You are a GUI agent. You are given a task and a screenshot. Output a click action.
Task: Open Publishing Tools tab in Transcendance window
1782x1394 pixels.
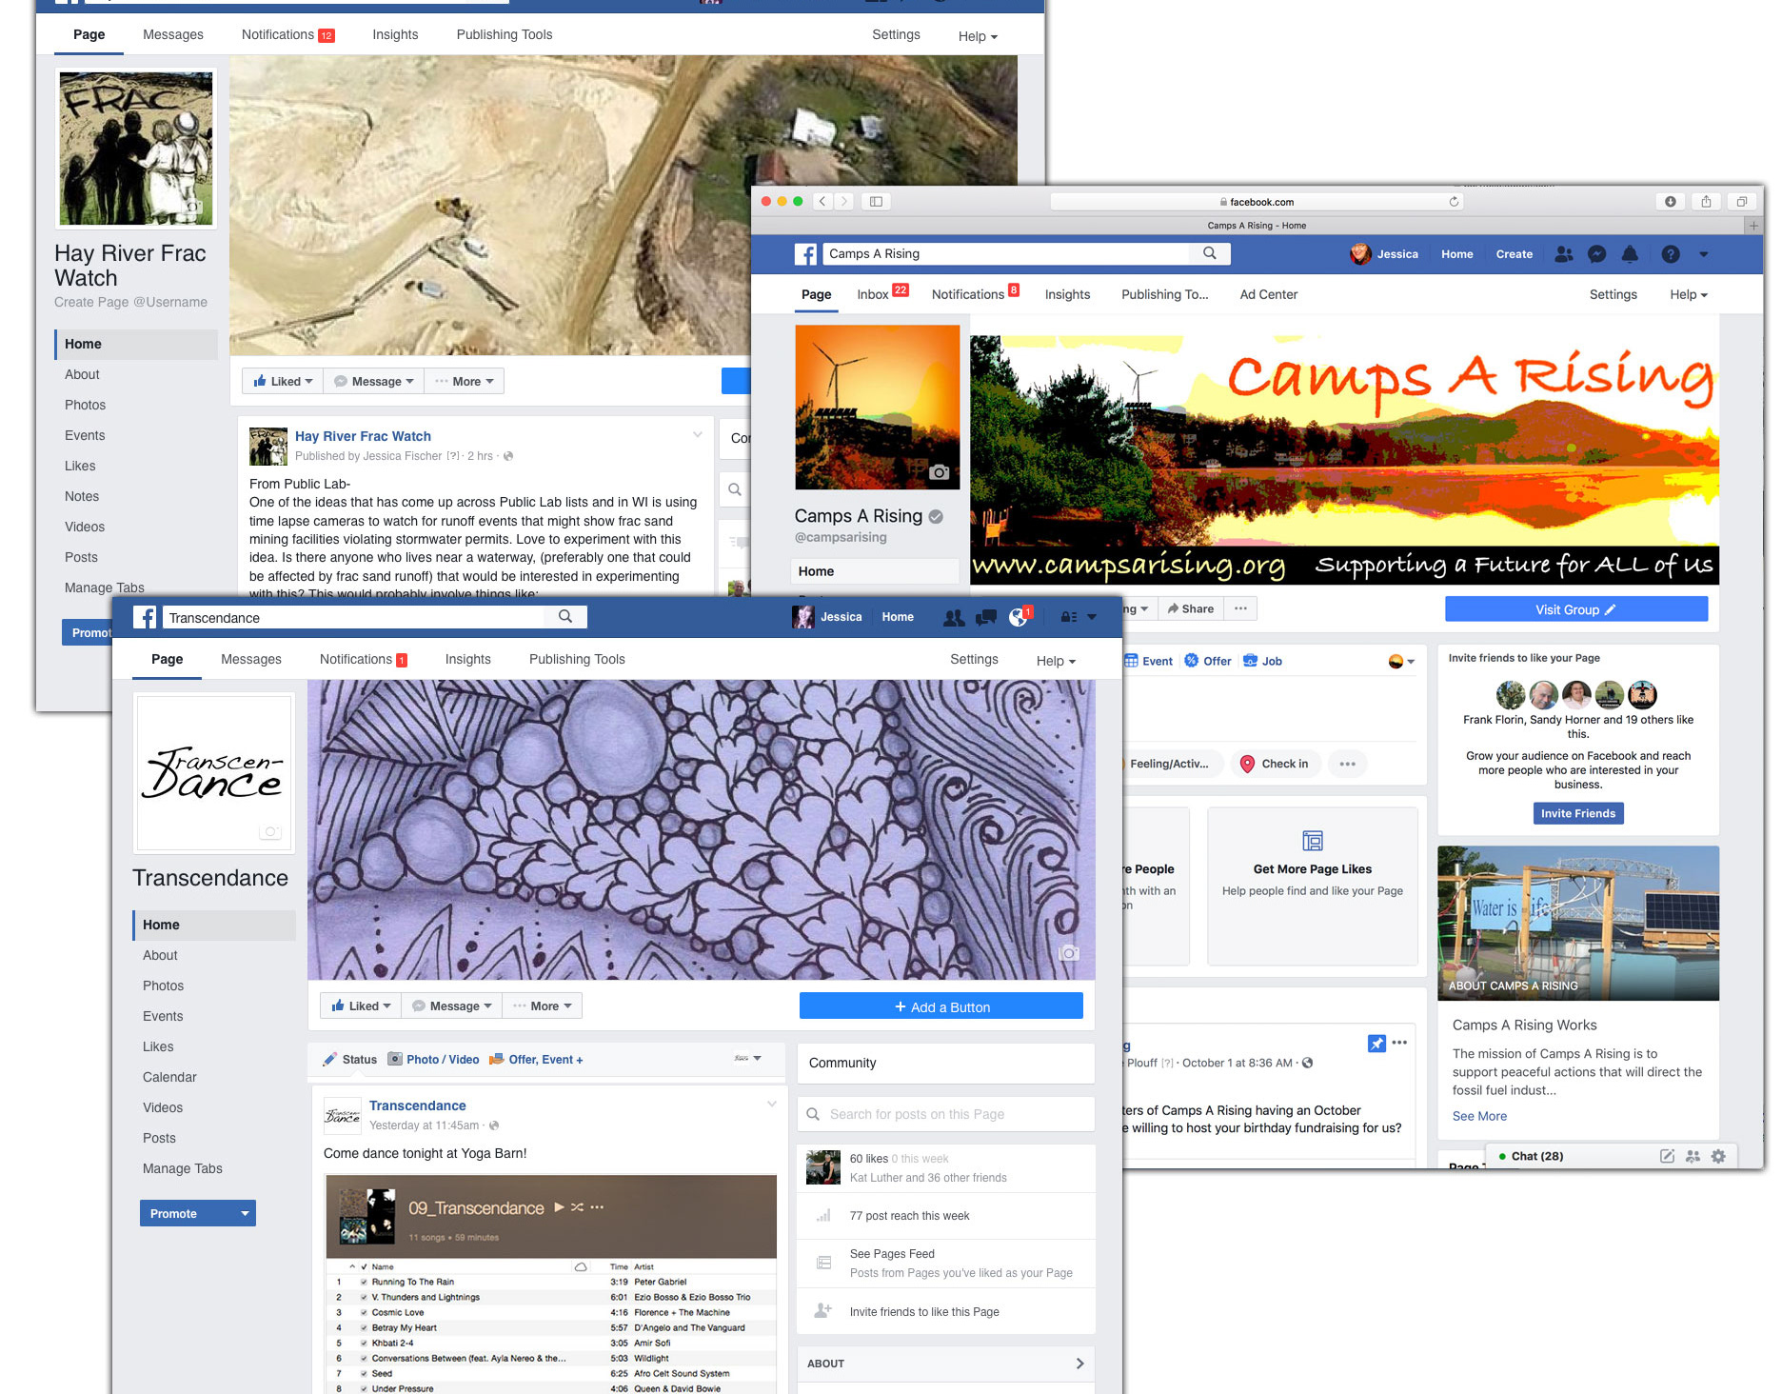click(x=577, y=659)
